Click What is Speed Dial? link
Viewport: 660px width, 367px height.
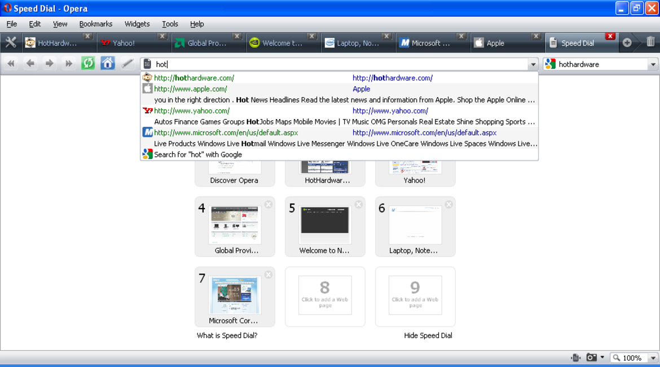(x=227, y=335)
